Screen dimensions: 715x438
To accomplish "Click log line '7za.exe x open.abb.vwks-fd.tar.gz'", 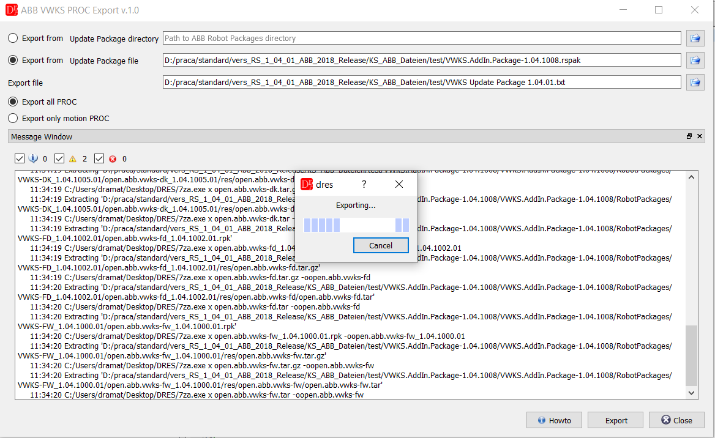I will [x=200, y=277].
